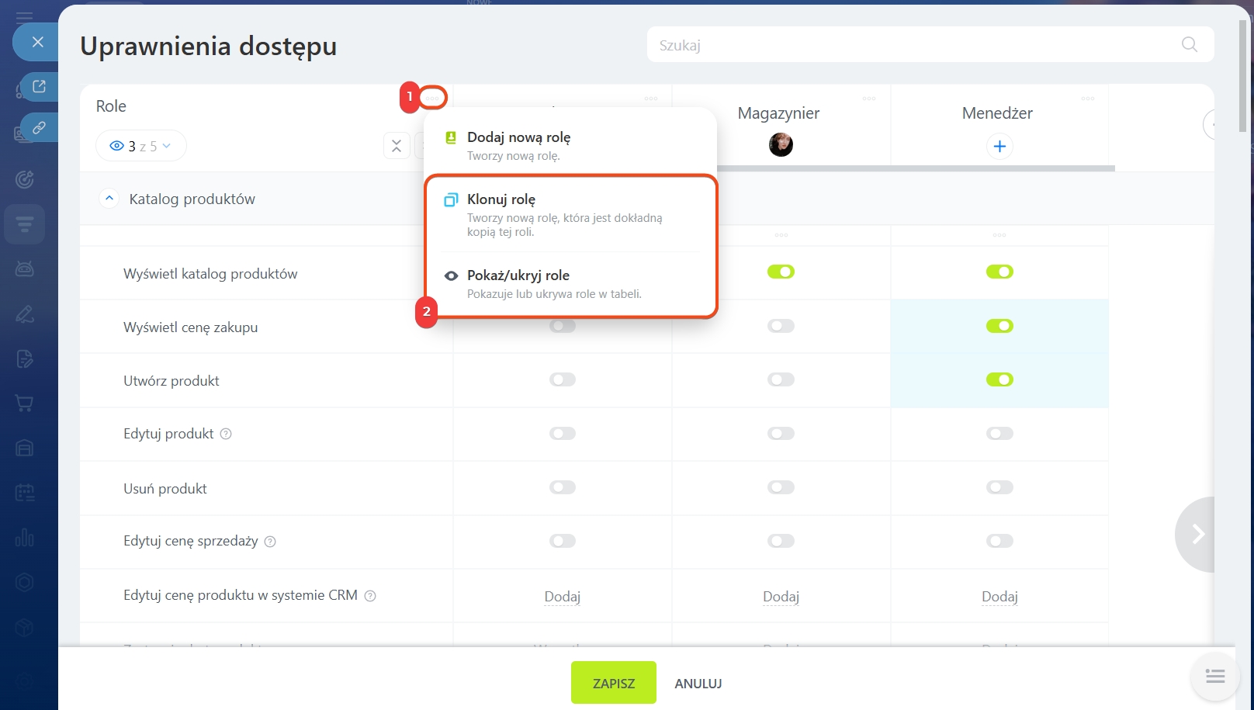The width and height of the screenshot is (1254, 710).
Task: Click the Menedżer role name
Action: 997,113
